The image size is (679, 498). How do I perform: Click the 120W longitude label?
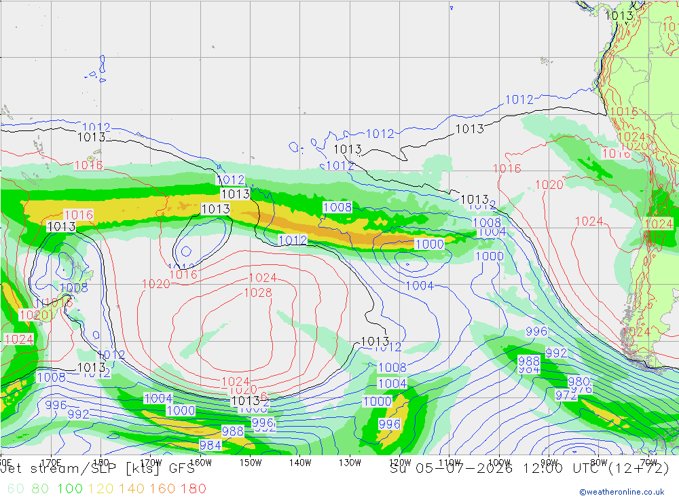click(x=400, y=463)
